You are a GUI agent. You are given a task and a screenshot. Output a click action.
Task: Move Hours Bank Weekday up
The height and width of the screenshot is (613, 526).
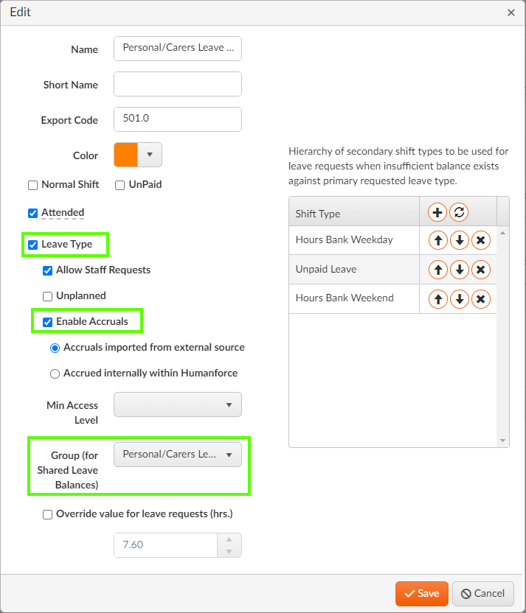[438, 240]
